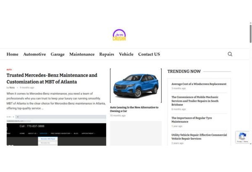Click the Auto Crusha site logo
This screenshot has width=252, height=172.
119,35
